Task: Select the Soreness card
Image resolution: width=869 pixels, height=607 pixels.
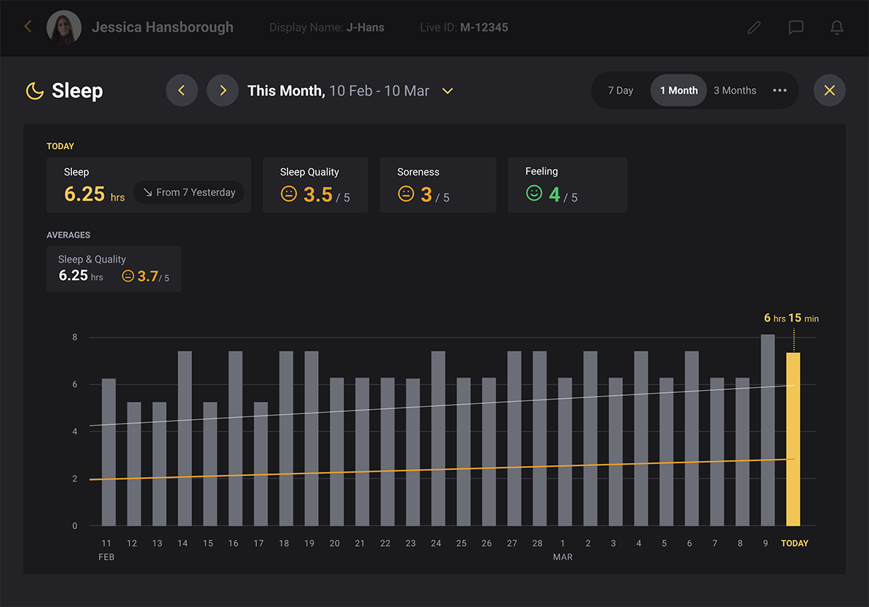Action: [x=437, y=185]
